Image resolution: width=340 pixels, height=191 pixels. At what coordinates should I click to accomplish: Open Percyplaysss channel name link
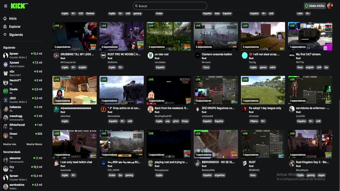(x=161, y=170)
